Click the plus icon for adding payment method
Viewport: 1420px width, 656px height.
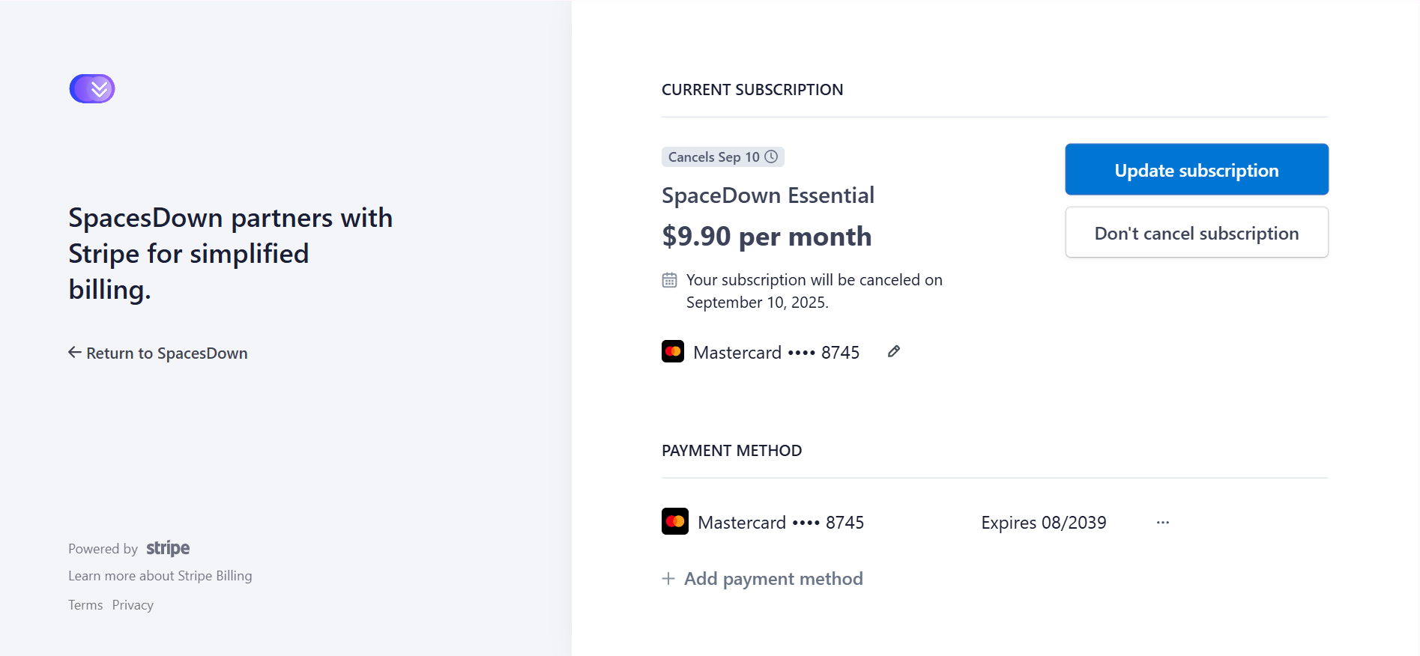click(668, 579)
